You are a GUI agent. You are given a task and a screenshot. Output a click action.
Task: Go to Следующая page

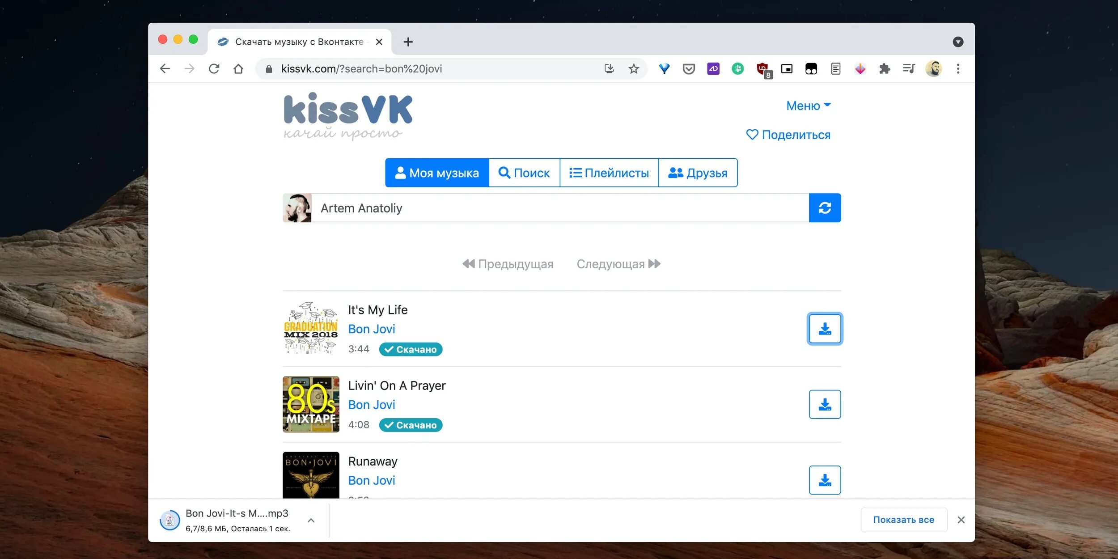click(618, 264)
